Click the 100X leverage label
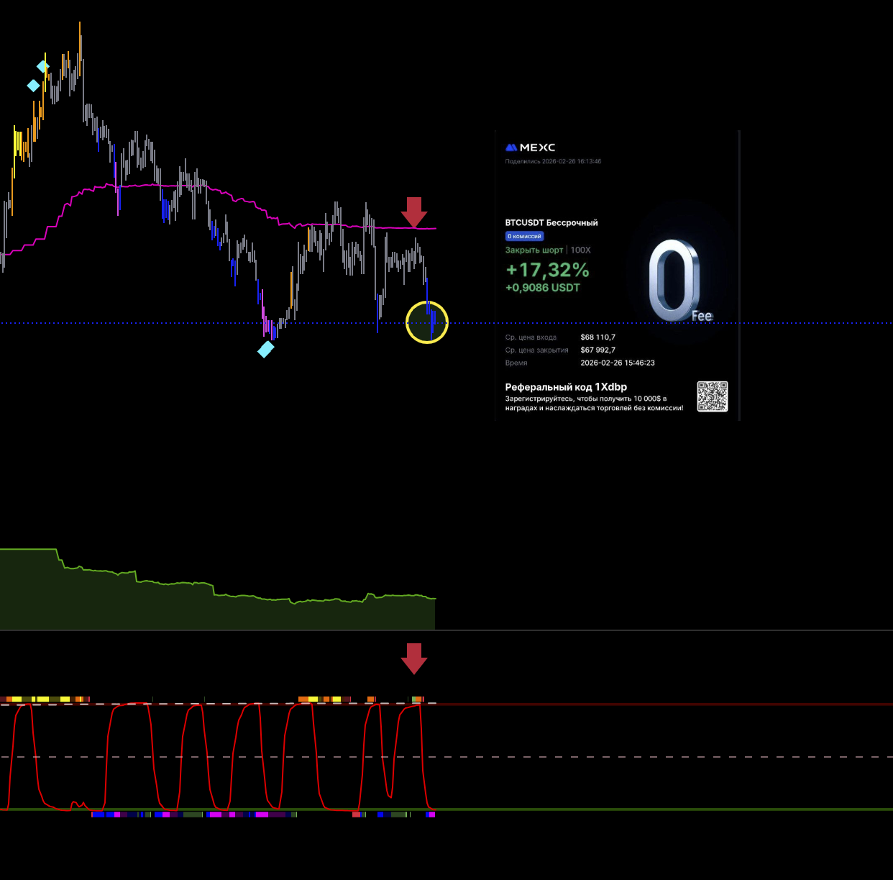Image resolution: width=893 pixels, height=880 pixels. 580,250
